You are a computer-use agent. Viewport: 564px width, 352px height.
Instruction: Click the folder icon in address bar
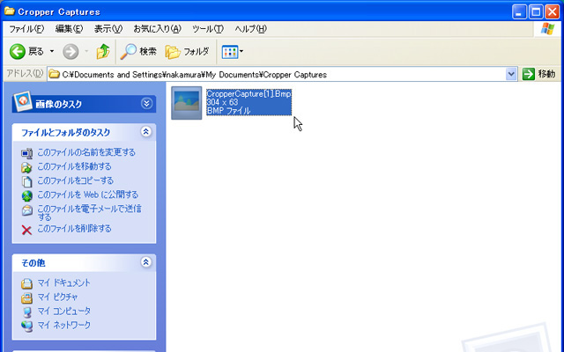point(55,74)
